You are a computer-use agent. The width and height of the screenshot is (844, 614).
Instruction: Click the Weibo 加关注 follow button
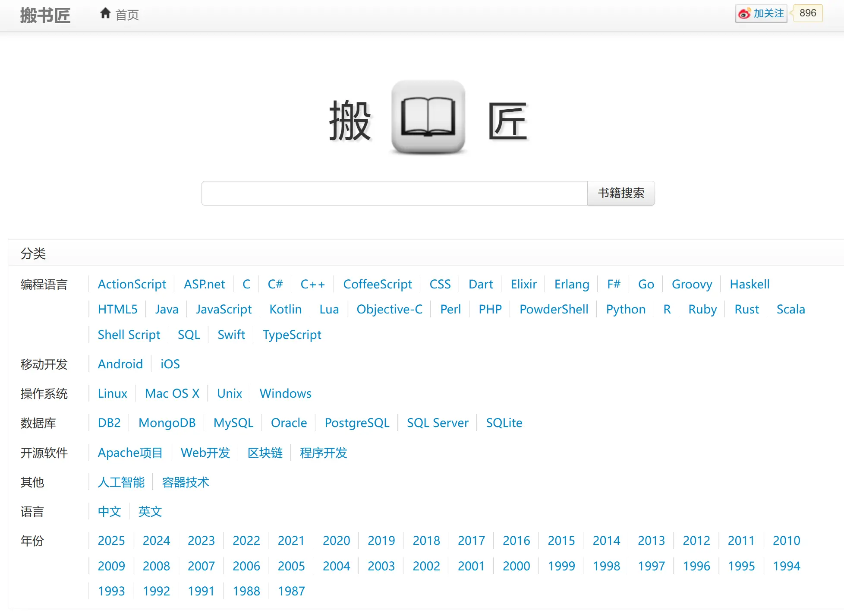tap(761, 13)
